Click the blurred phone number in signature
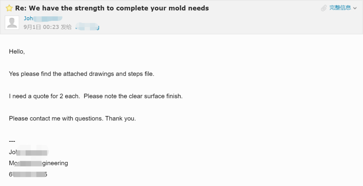The width and height of the screenshot is (363, 186). [x=28, y=174]
